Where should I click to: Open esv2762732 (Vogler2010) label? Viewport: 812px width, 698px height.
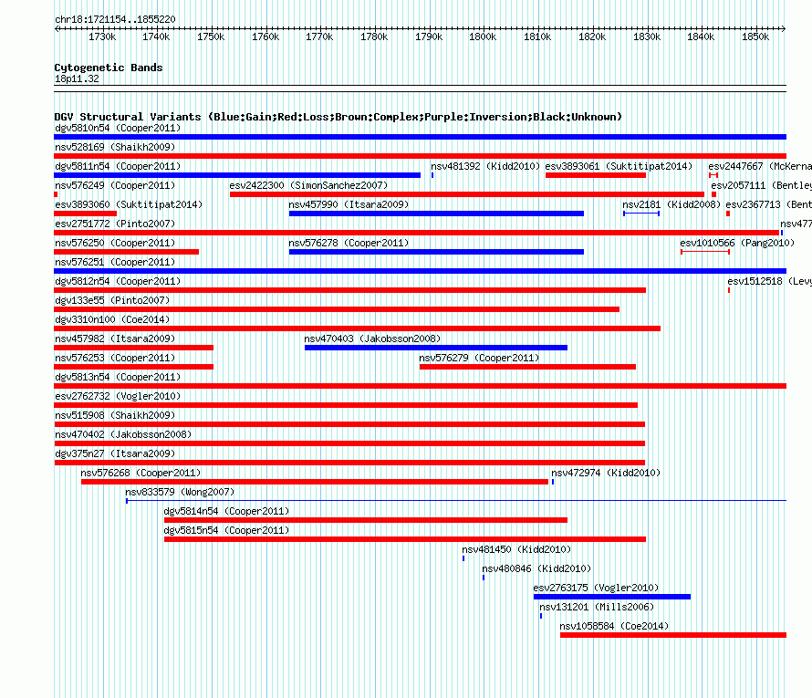tap(118, 396)
